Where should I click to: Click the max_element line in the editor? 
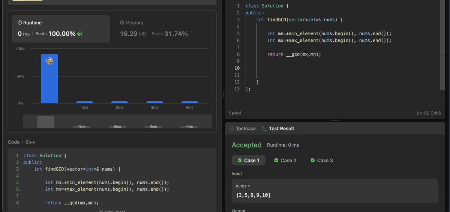tap(329, 41)
